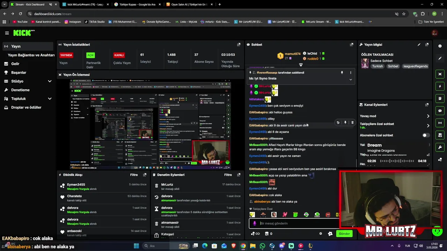
Task: Click the leagueoflegends tag
Action: point(415,66)
